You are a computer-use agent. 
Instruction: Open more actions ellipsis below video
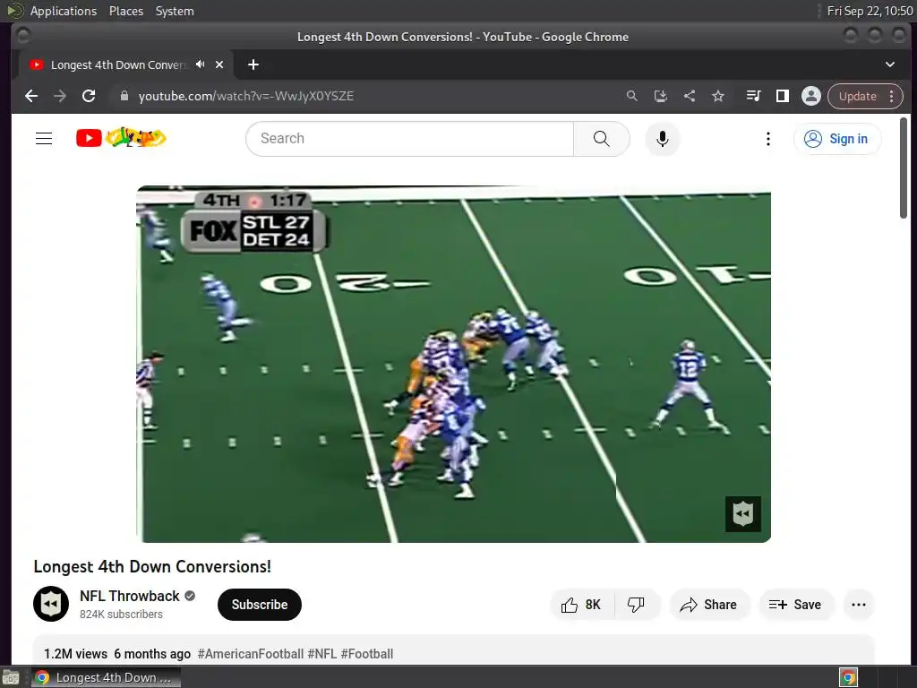click(x=859, y=605)
